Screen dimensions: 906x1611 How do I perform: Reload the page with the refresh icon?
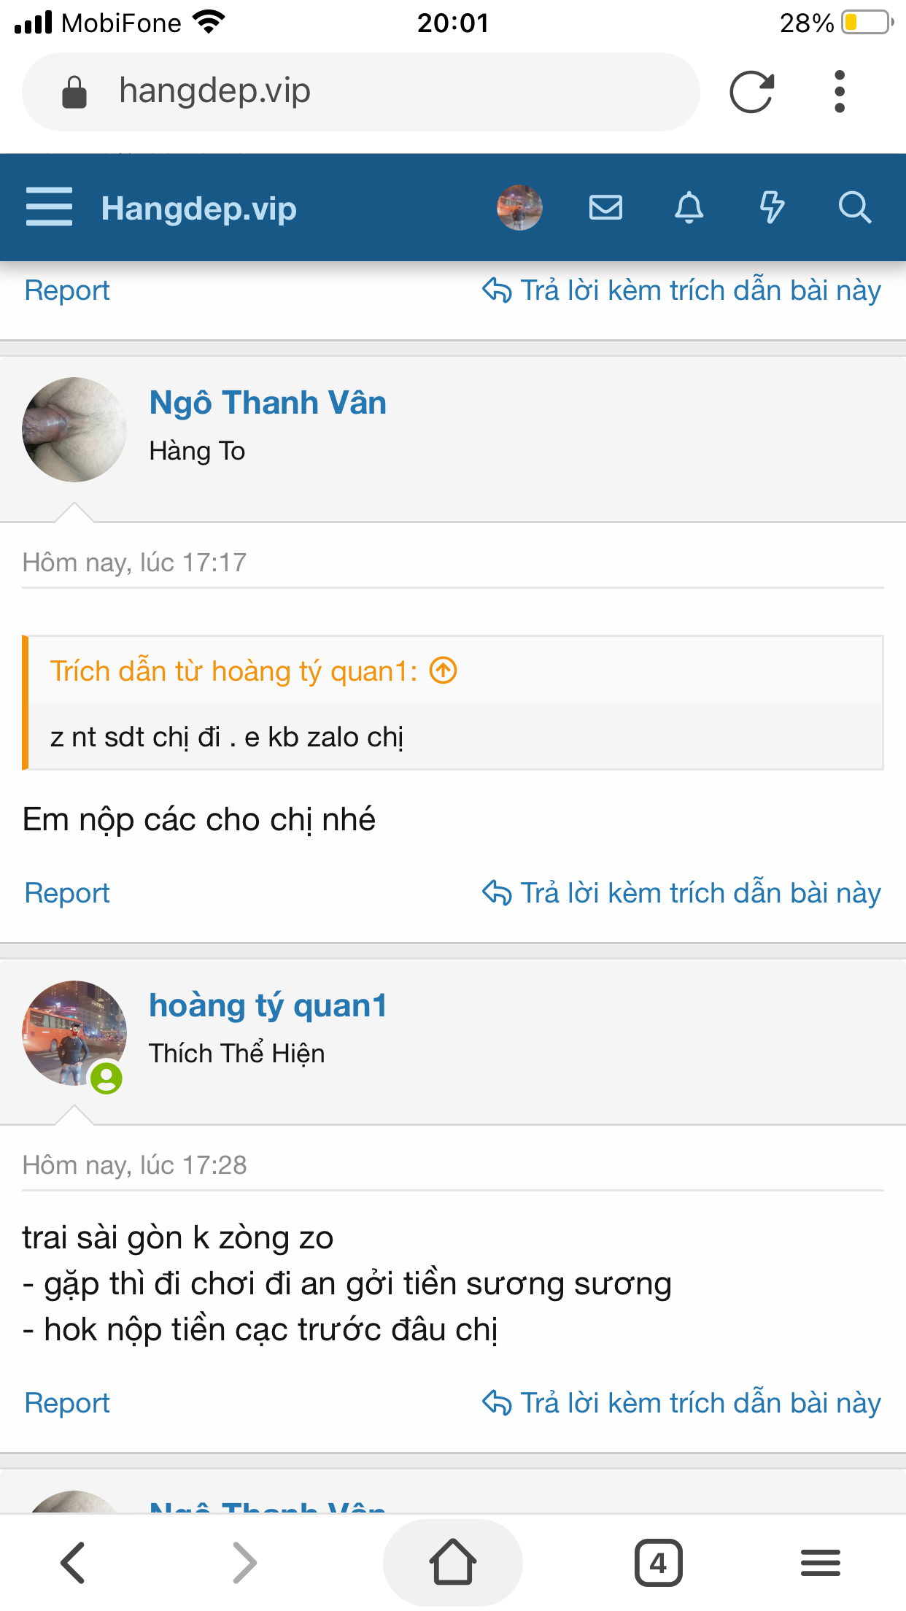coord(751,92)
